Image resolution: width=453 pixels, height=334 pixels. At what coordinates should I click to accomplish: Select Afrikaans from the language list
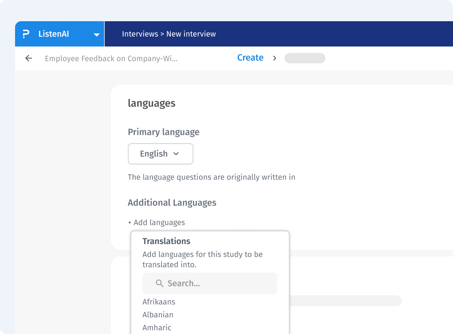(x=159, y=302)
